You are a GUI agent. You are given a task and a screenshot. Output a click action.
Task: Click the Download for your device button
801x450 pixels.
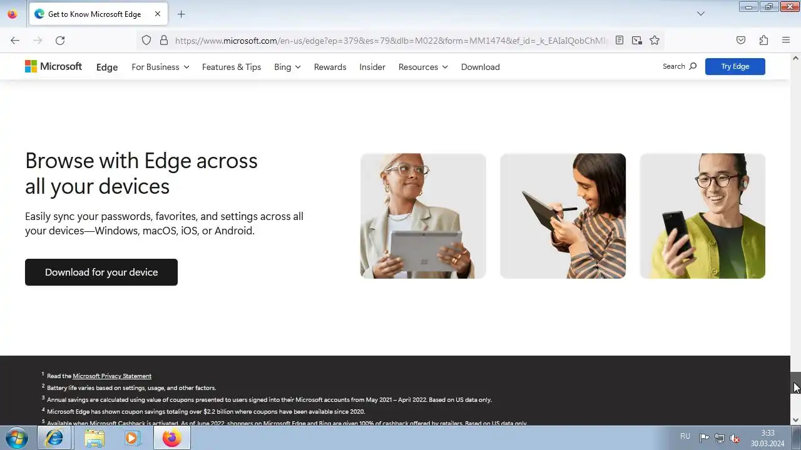101,272
